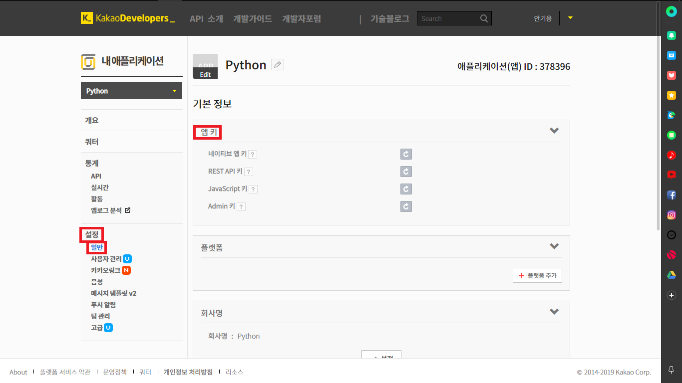Open the Instagram sidebar icon
The image size is (682, 383).
click(672, 215)
